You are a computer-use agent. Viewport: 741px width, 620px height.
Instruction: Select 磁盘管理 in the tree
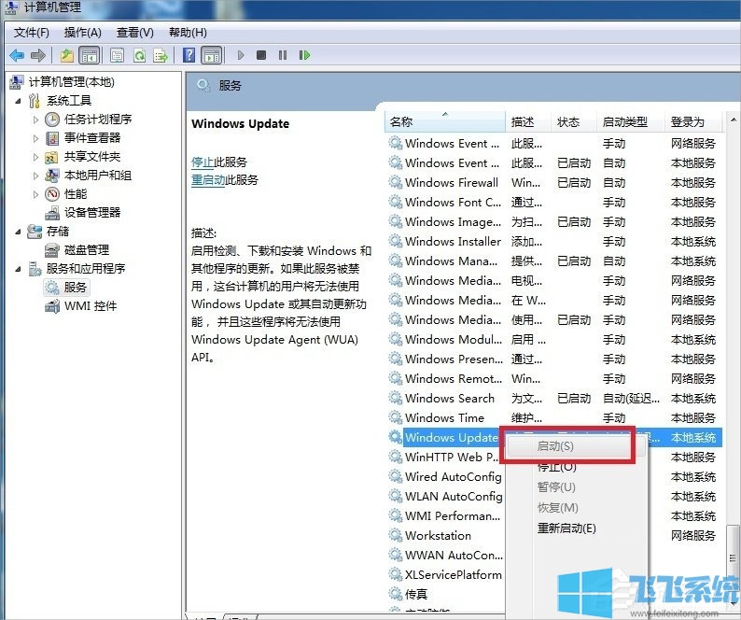pos(87,250)
